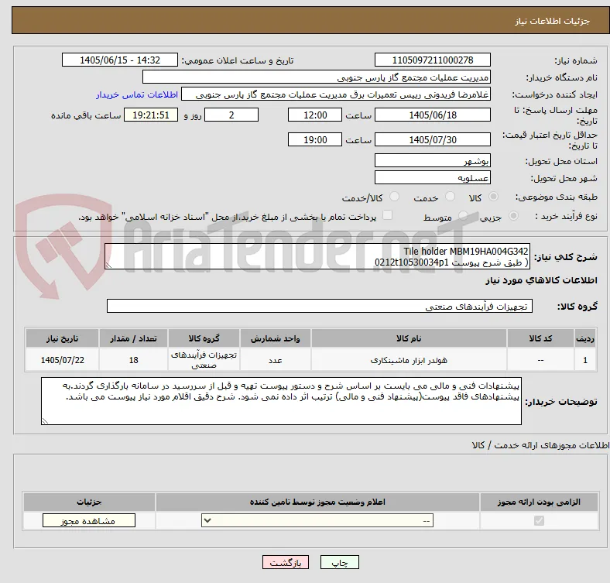Click the need date cell 1405/07/22
Screen dimensions: 610x583
[62, 360]
